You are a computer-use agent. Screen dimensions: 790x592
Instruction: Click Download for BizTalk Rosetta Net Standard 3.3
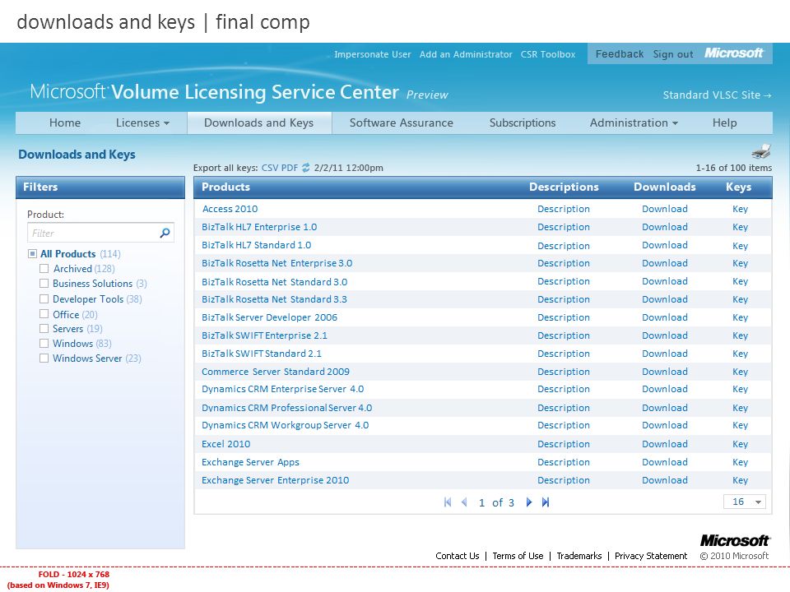tap(665, 299)
